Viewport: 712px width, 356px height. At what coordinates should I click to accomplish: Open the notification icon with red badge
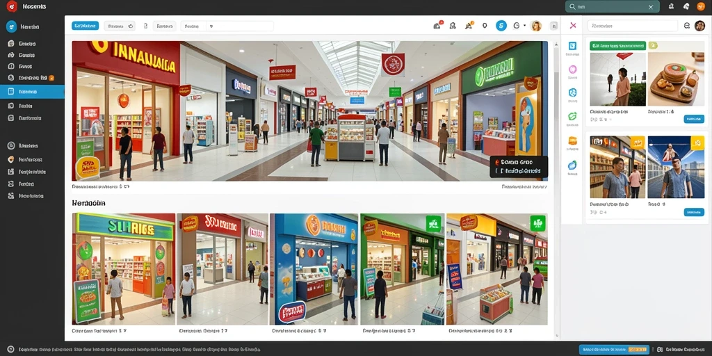point(438,26)
